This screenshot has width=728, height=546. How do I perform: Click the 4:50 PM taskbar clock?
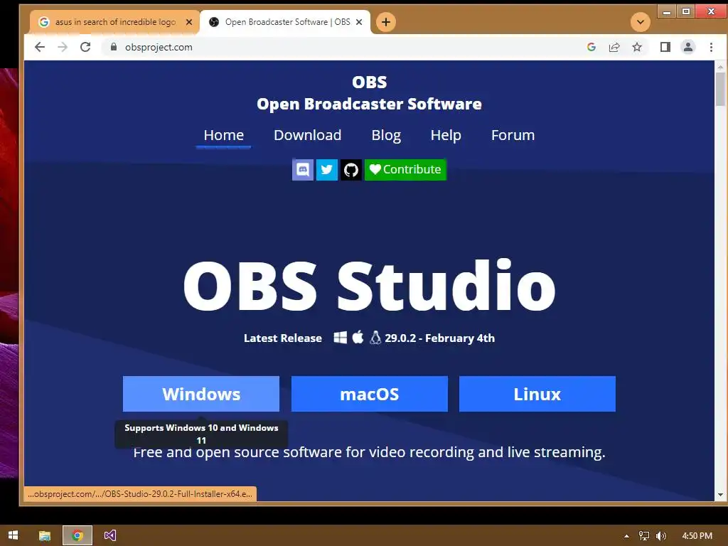(x=697, y=536)
